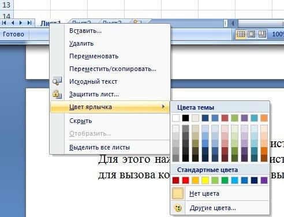Click previous sheet navigation arrow
The image size is (284, 217).
click(x=13, y=23)
